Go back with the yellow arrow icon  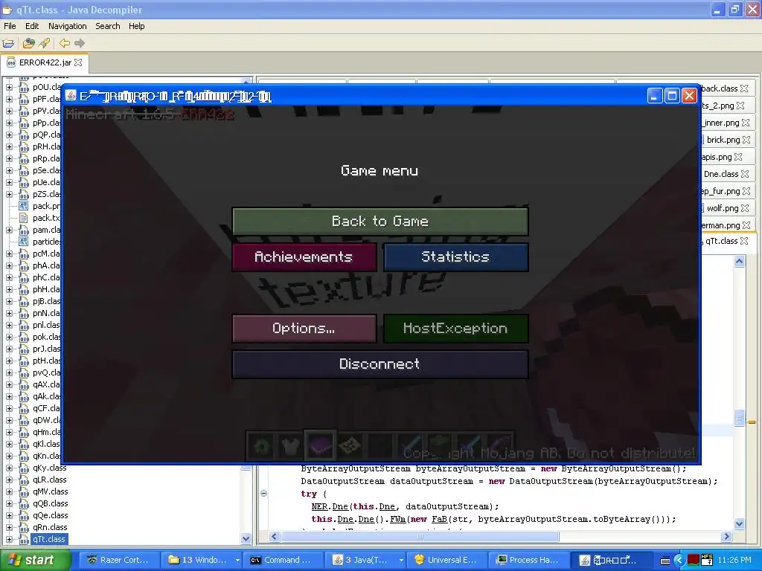point(64,43)
